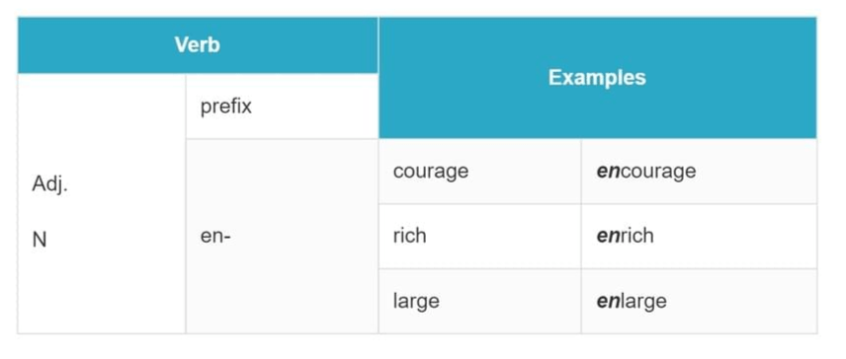Click the Adj. label
846x359 pixels.
click(x=49, y=184)
